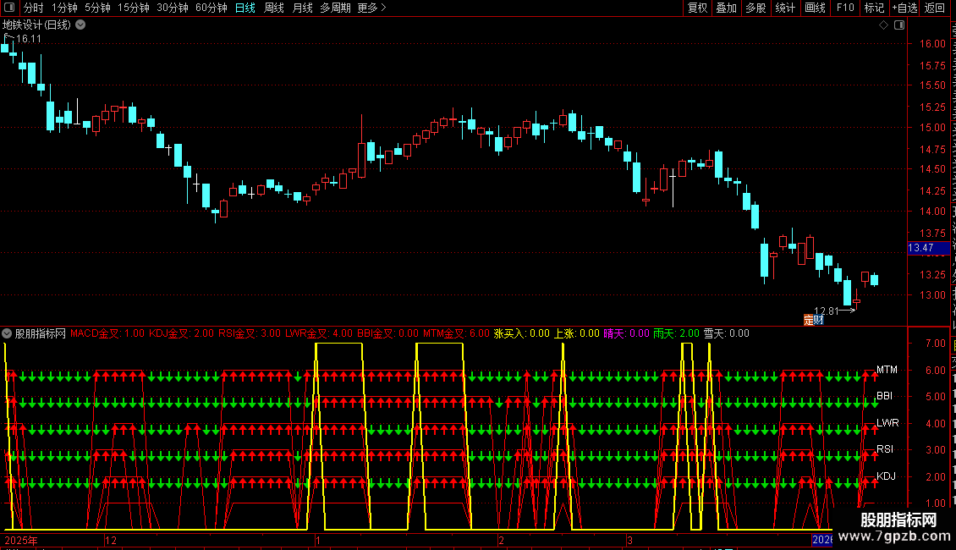Add stock with +自选 button

[x=904, y=8]
